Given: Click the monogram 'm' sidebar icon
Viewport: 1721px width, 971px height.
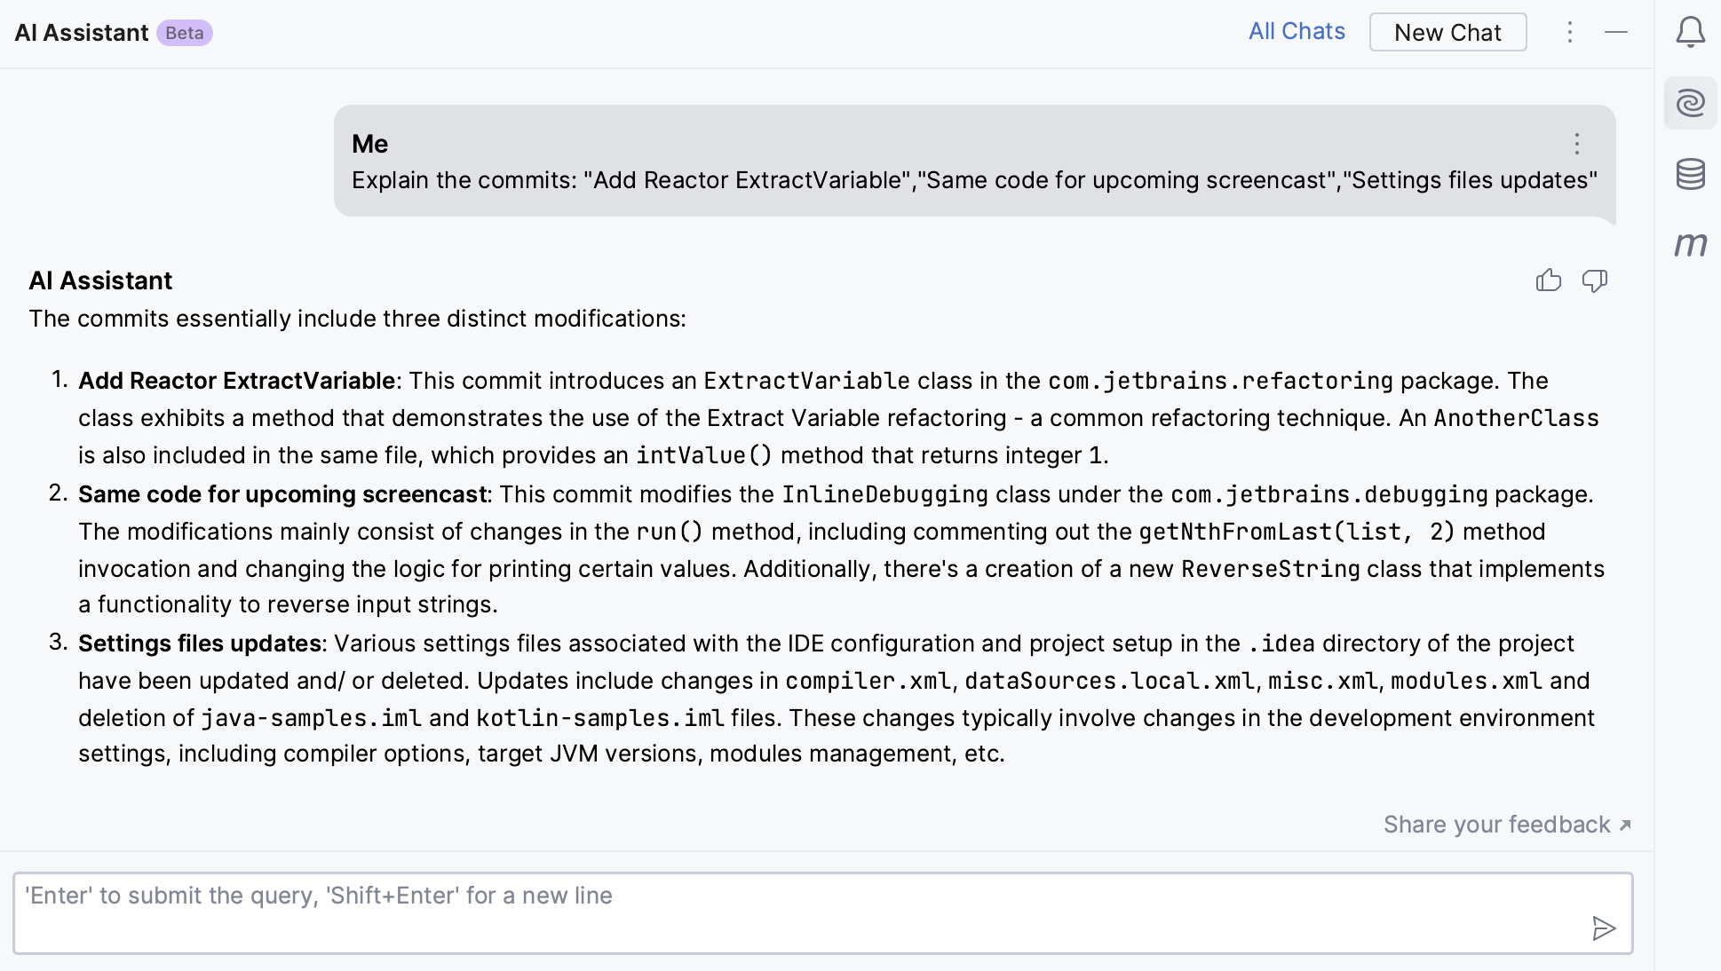Looking at the screenshot, I should tap(1690, 242).
